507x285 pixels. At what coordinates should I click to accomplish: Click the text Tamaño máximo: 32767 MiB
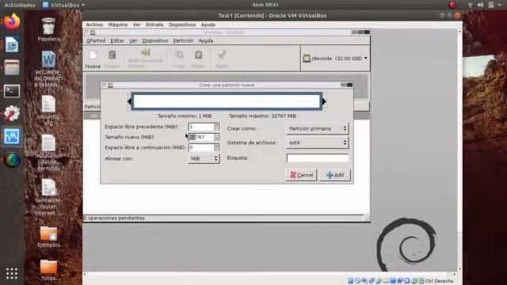coord(262,116)
